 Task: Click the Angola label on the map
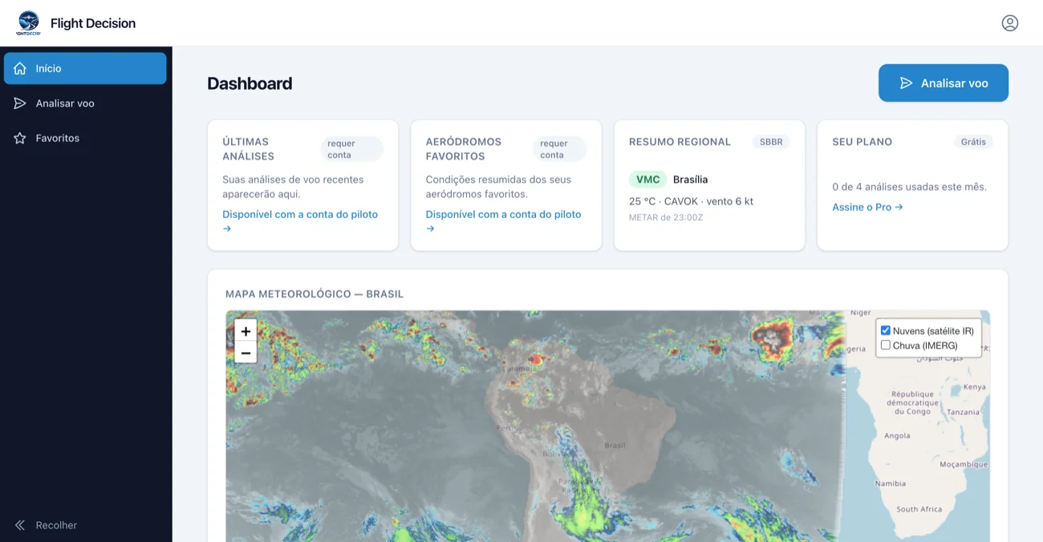point(897,436)
